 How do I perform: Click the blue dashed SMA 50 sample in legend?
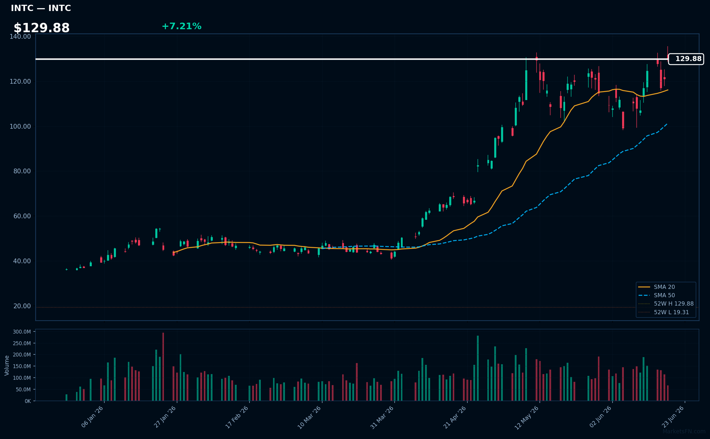click(644, 295)
